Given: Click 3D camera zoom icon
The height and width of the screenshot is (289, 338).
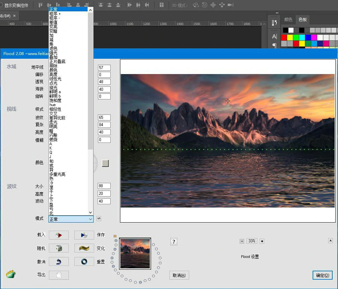Looking at the screenshot, I should pyautogui.click(x=231, y=5).
